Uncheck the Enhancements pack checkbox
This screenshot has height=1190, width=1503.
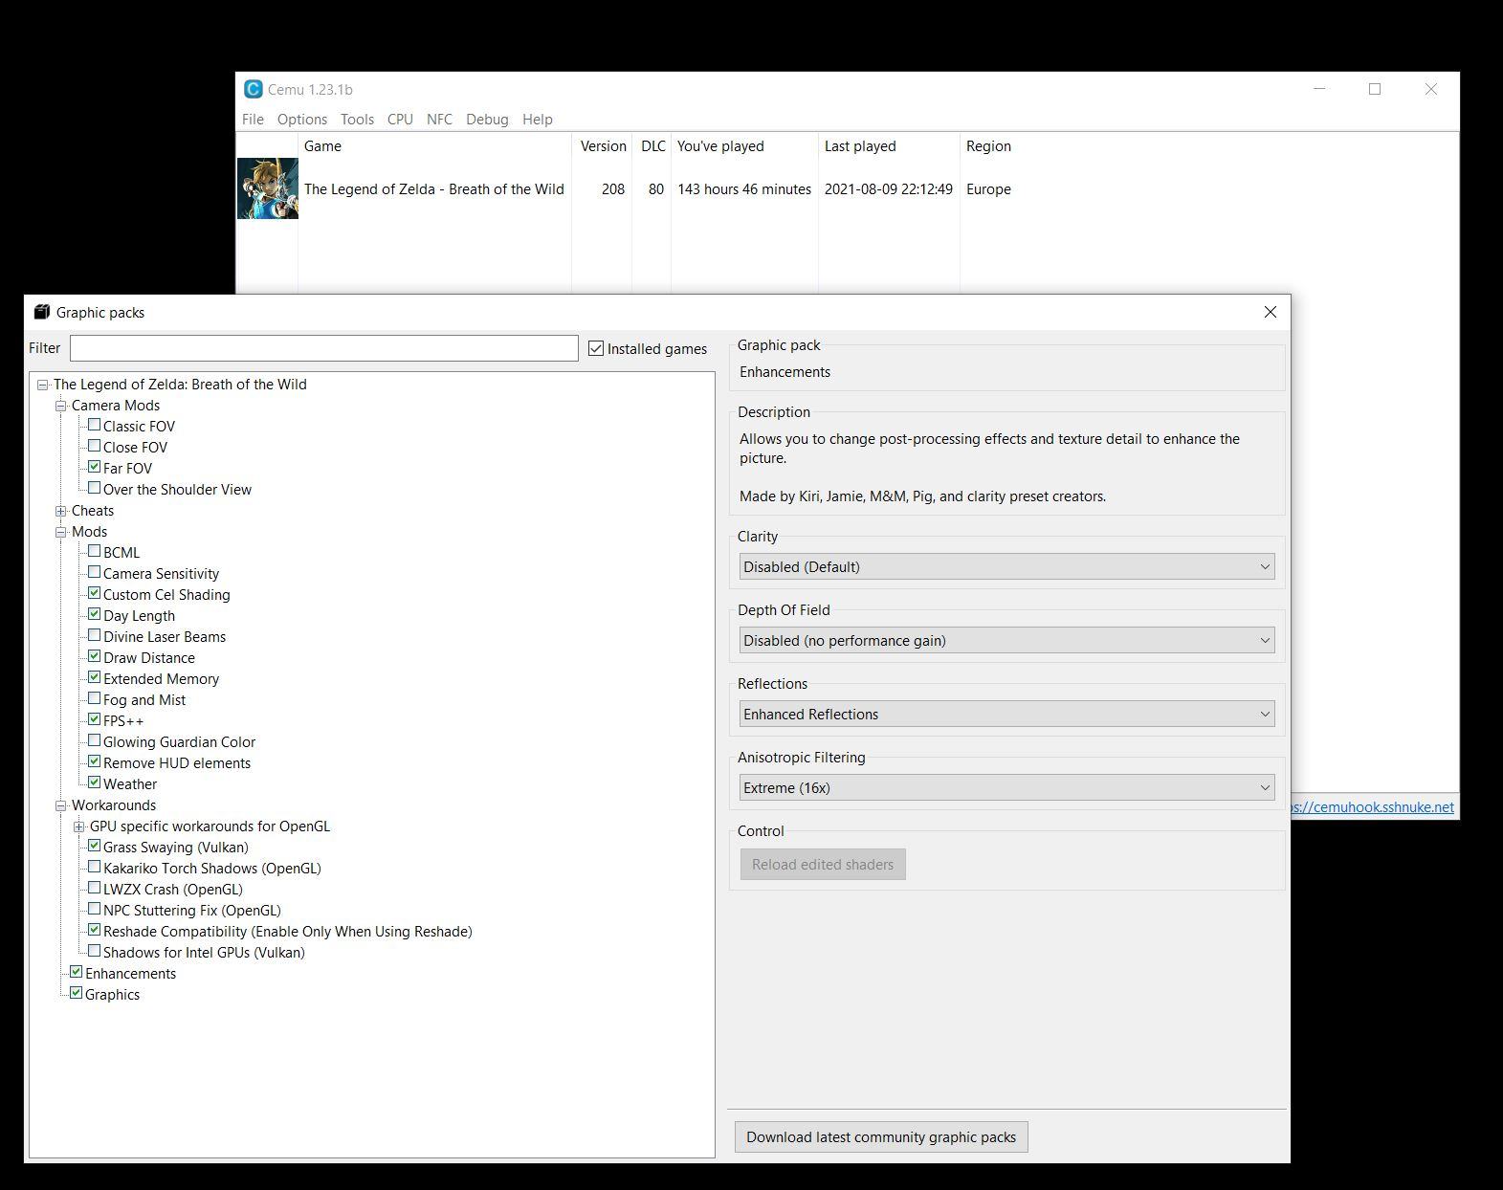77,972
